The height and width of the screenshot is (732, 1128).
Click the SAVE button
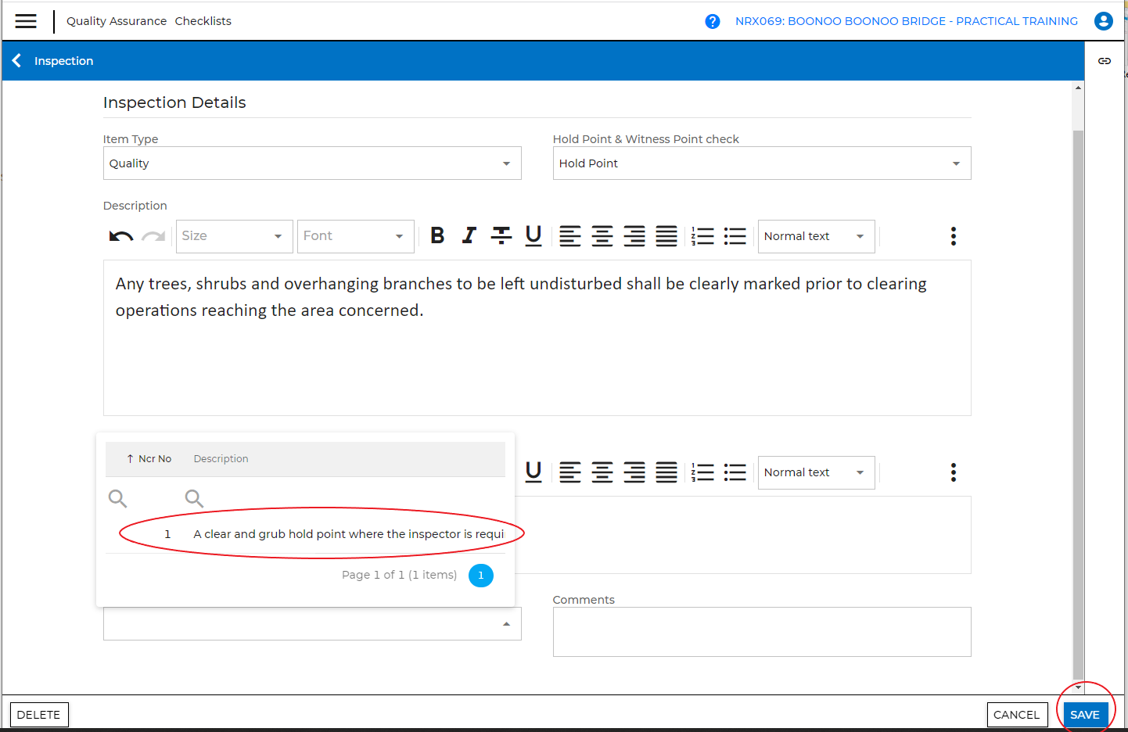pyautogui.click(x=1084, y=715)
